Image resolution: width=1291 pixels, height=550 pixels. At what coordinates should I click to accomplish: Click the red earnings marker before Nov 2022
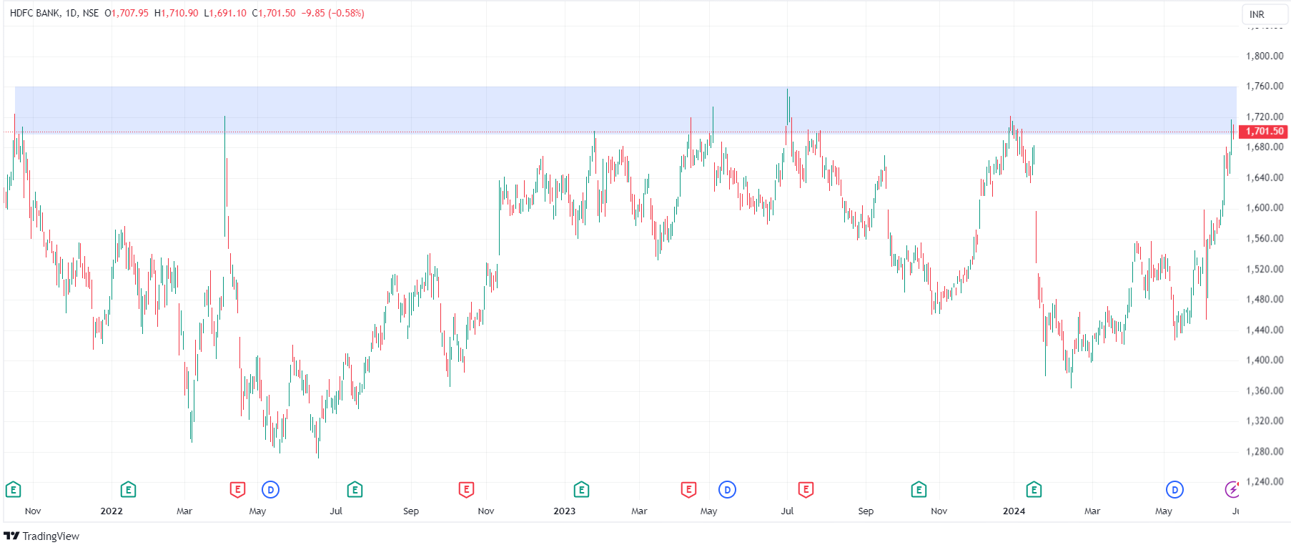click(466, 490)
